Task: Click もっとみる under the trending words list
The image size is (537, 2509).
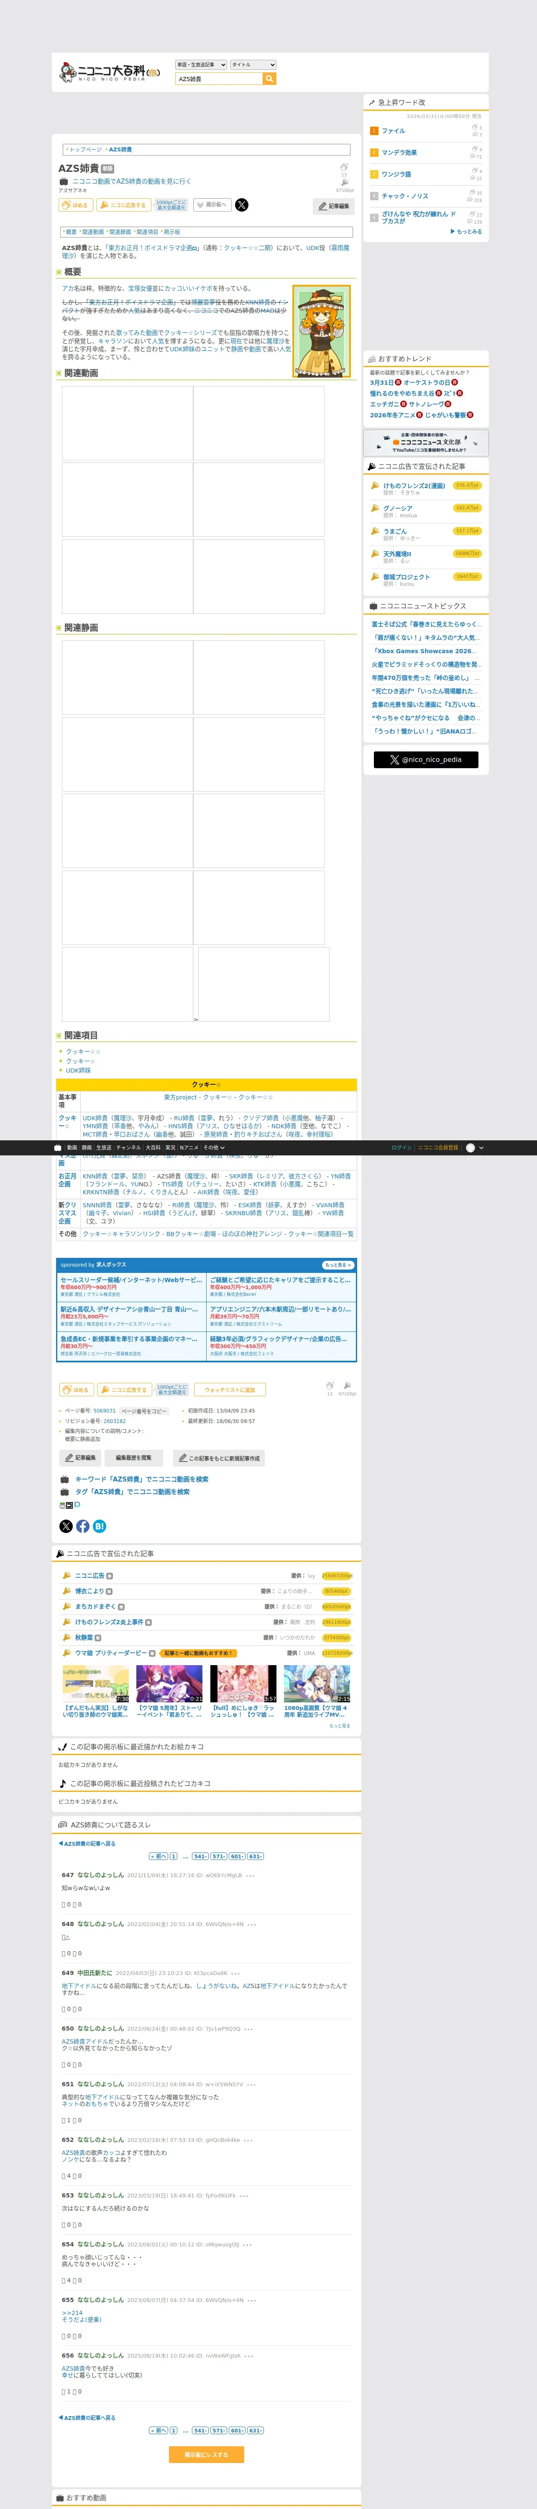Action: click(x=467, y=232)
